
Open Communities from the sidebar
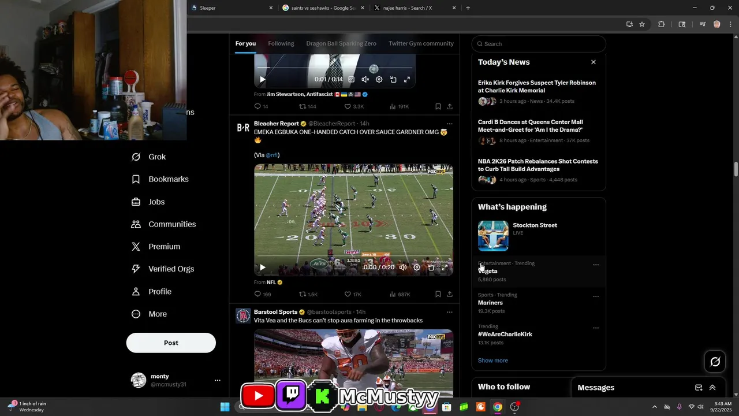163,224
